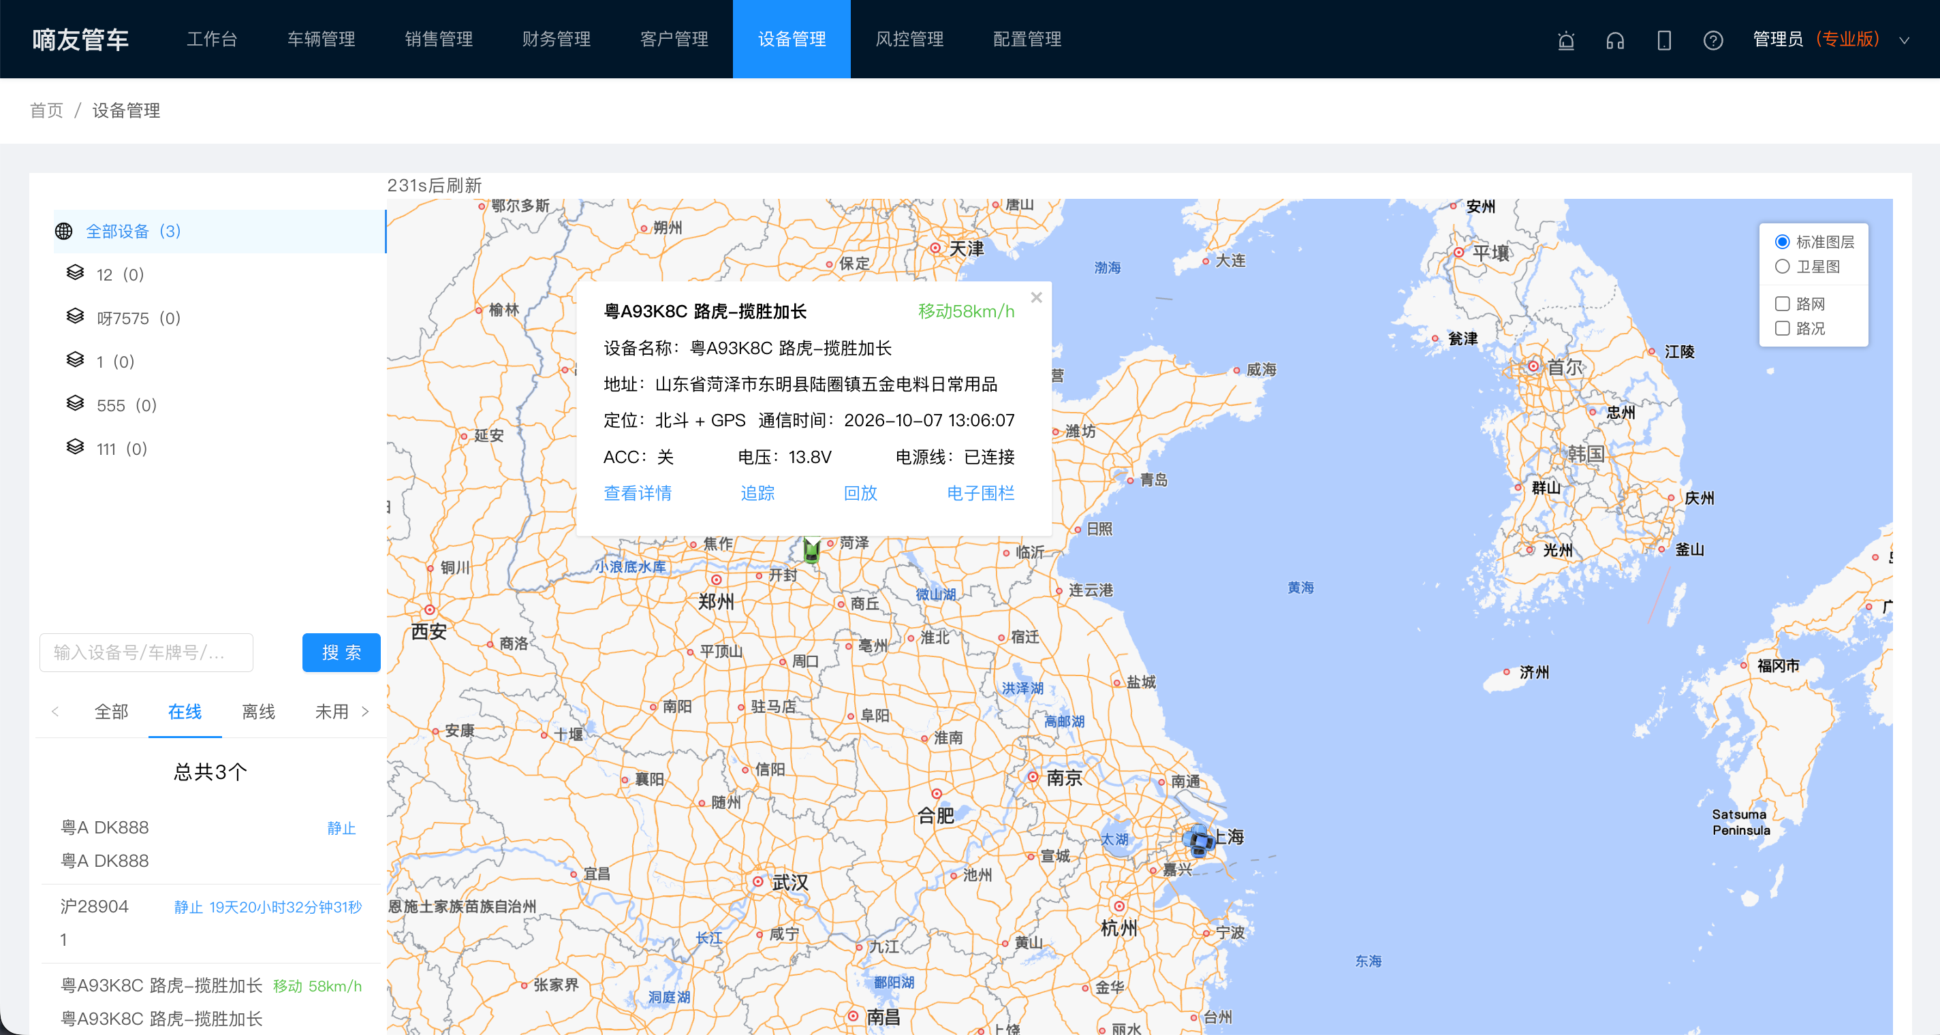Expand the 管理员 account dropdown arrow
Screen dimensions: 1940x1035
coord(1904,41)
